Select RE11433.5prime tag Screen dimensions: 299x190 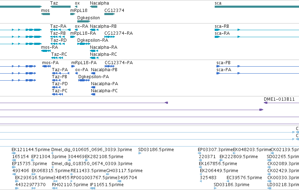(x=72, y=174)
